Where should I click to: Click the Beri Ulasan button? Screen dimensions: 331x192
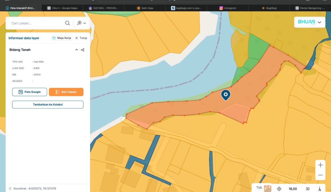tap(66, 92)
